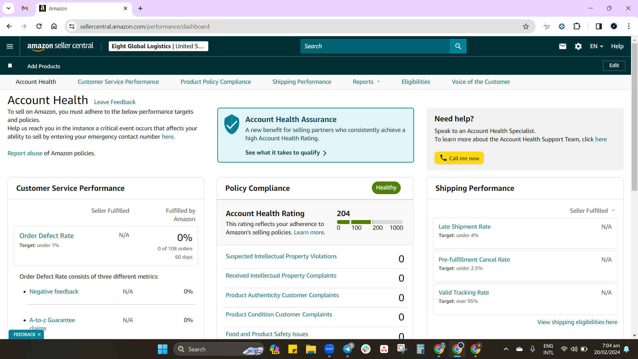The width and height of the screenshot is (638, 359).
Task: Open the settings gear icon
Action: pyautogui.click(x=578, y=46)
